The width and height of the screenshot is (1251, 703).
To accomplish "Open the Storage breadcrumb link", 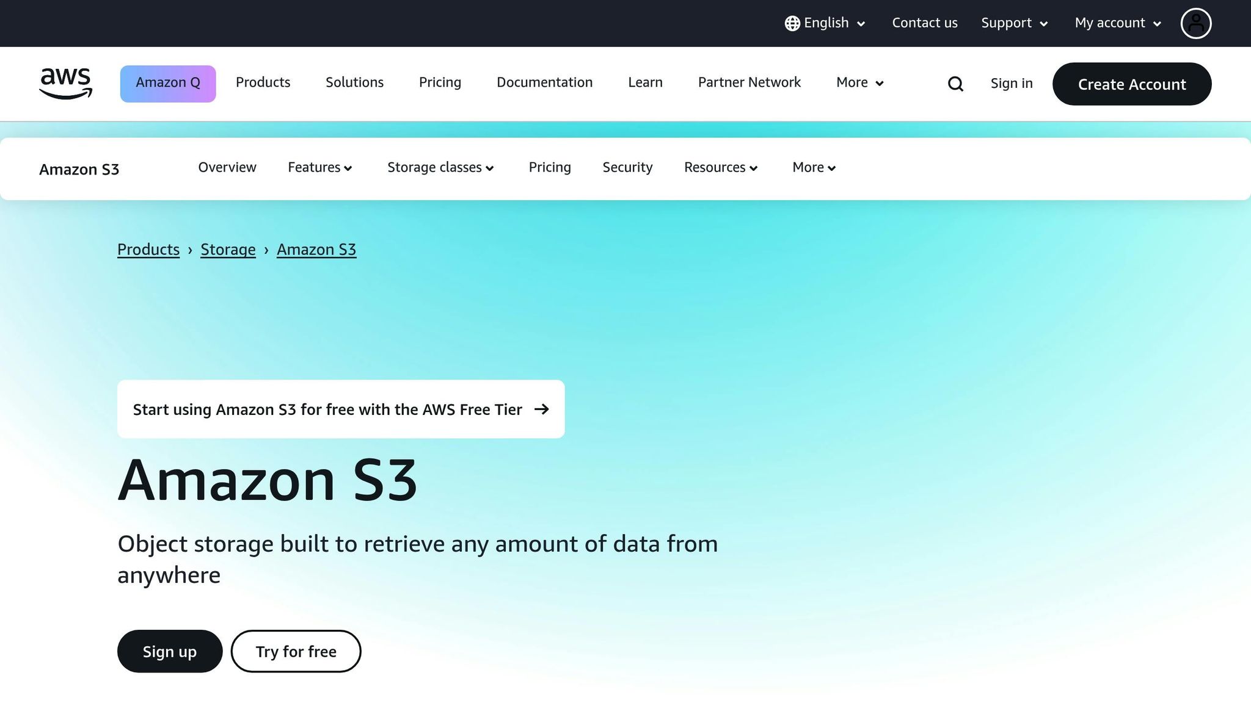I will click(x=228, y=250).
